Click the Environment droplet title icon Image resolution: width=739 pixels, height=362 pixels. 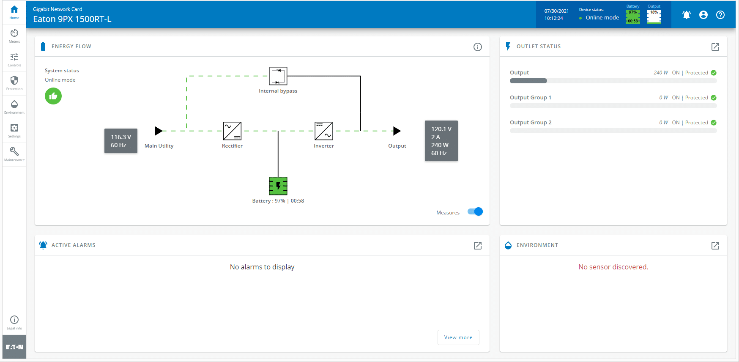(x=508, y=245)
